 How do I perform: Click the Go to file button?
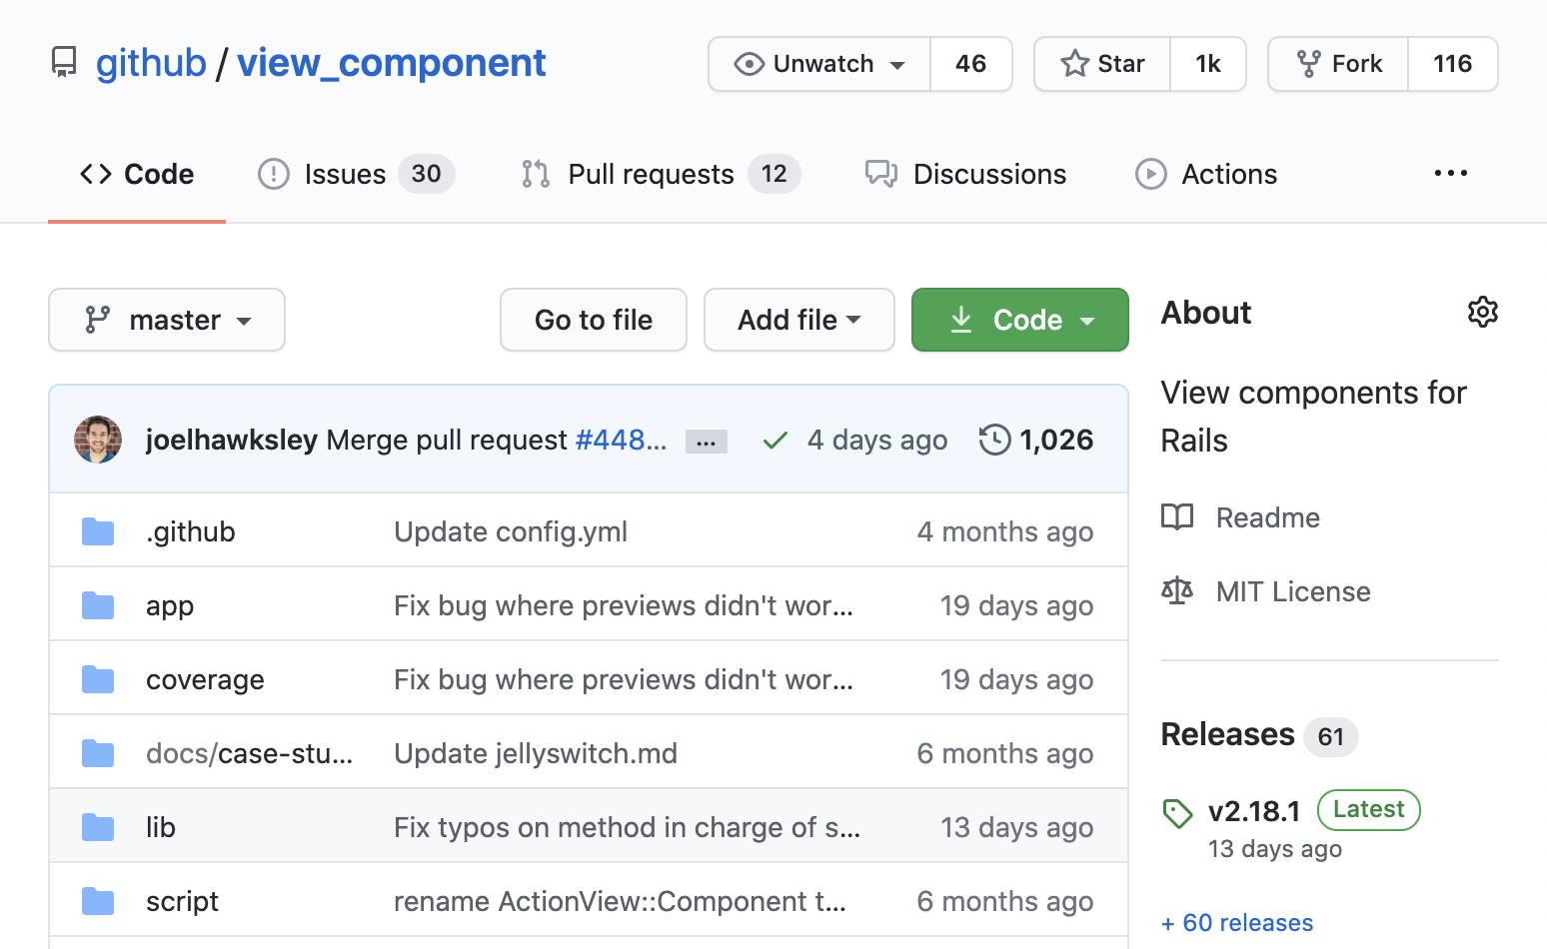pyautogui.click(x=593, y=320)
